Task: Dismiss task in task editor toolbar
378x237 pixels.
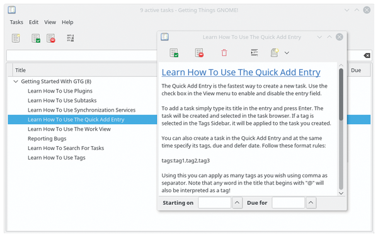Action: click(199, 52)
